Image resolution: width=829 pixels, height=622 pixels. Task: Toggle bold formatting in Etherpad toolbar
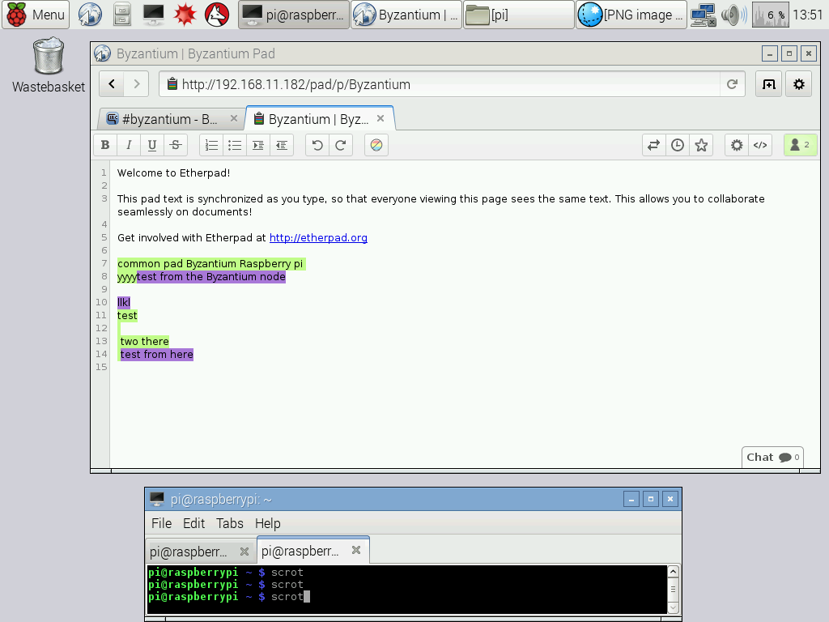[105, 145]
